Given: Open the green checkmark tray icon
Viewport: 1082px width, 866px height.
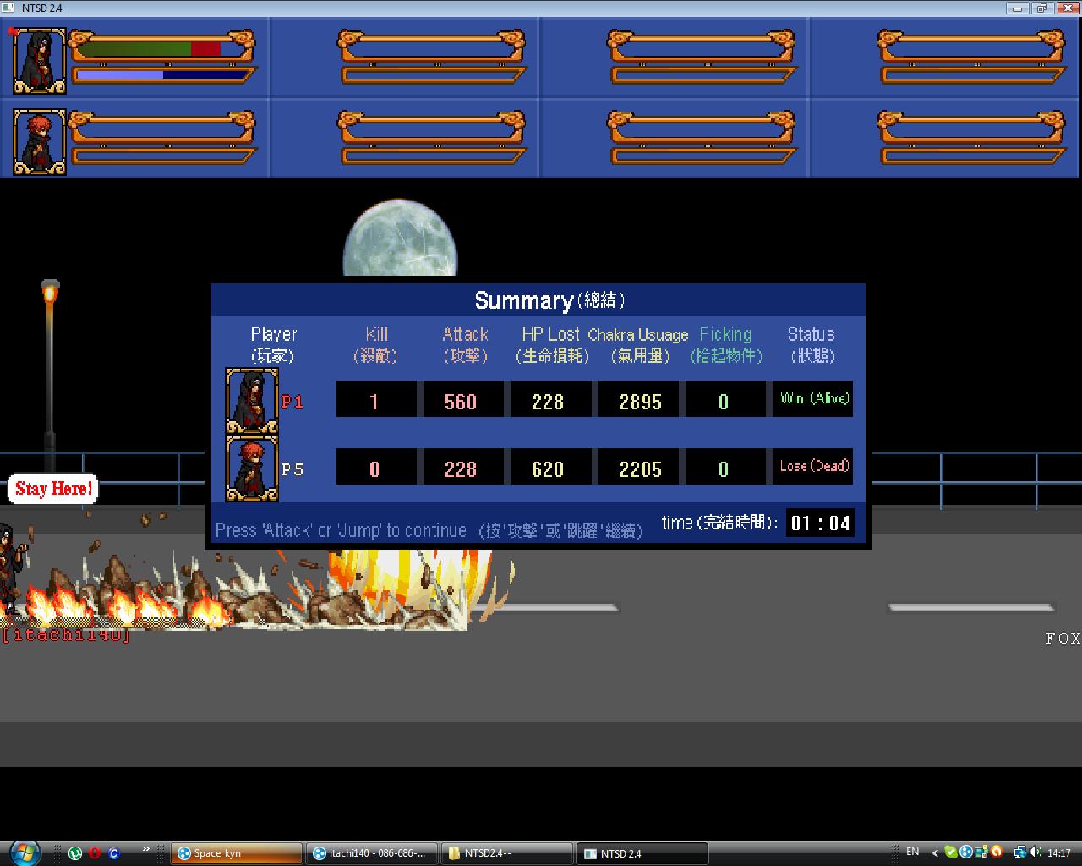Looking at the screenshot, I should coord(951,852).
